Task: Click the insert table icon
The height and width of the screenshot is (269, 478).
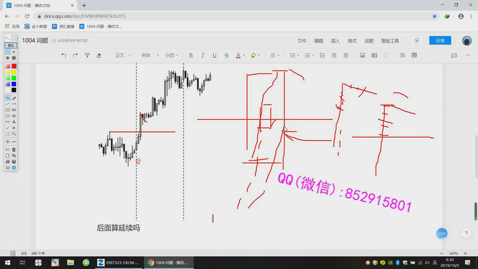Action: coord(375,55)
